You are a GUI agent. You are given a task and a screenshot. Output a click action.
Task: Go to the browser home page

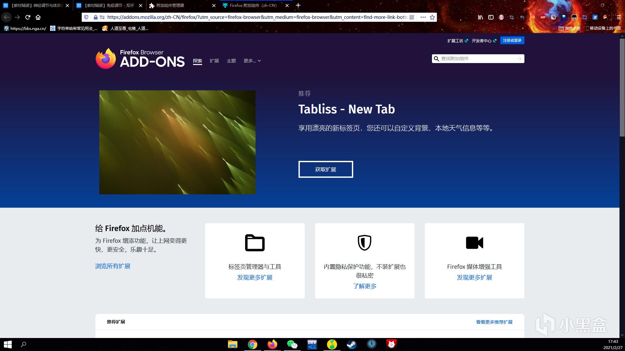[38, 17]
